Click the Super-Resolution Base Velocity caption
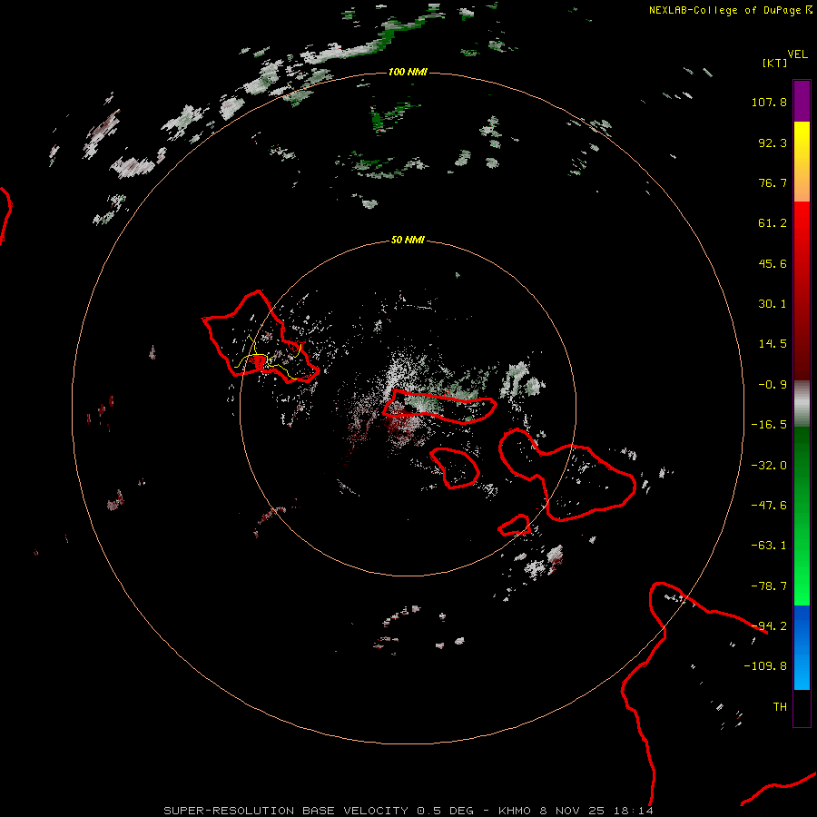The height and width of the screenshot is (817, 817). click(x=408, y=811)
